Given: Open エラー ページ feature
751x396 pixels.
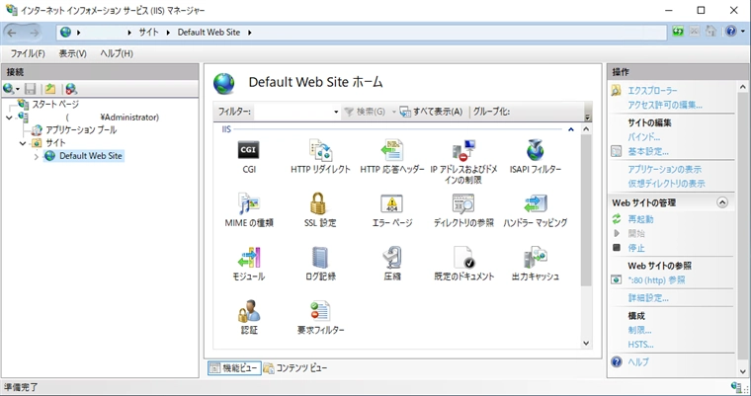Looking at the screenshot, I should (x=392, y=210).
